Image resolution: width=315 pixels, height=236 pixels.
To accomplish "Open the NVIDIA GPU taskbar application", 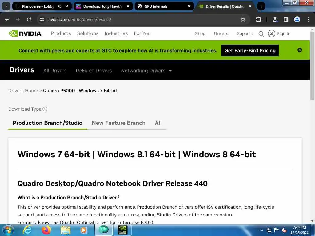I will click(x=123, y=230).
